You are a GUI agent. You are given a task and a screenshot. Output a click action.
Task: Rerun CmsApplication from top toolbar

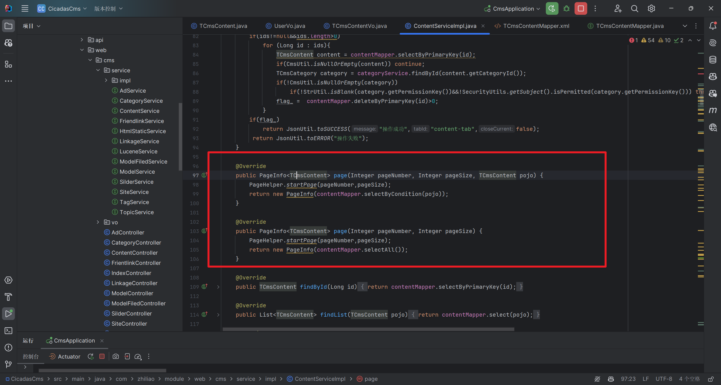pyautogui.click(x=552, y=8)
